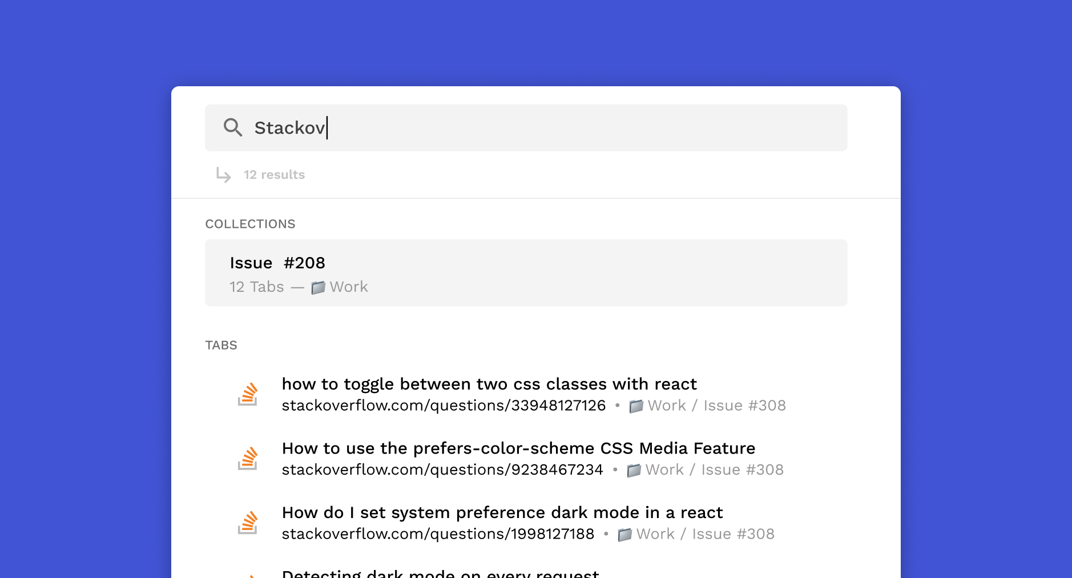Click the 12 Tabs label in Issue #208

[256, 287]
